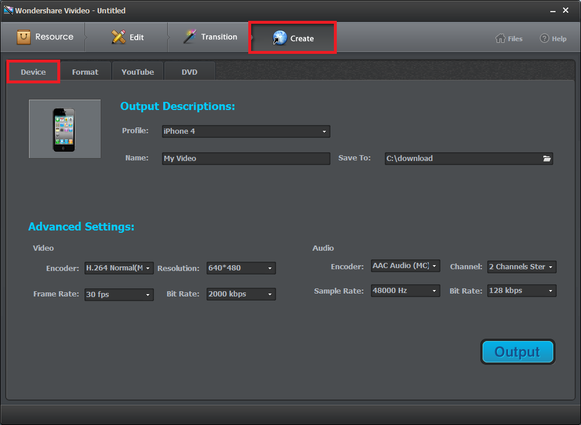Open the Sample Rate dropdown 48000 Hz
Viewport: 581px width, 425px height.
pyautogui.click(x=405, y=291)
